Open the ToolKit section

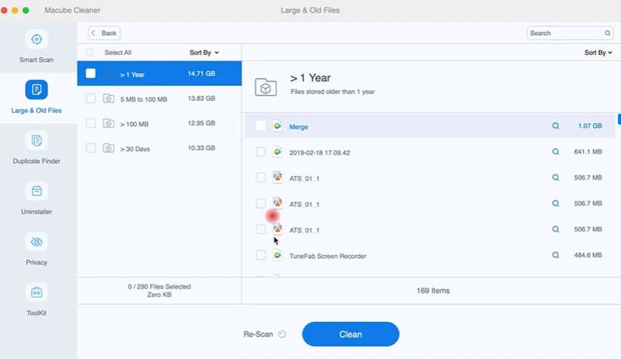point(36,298)
